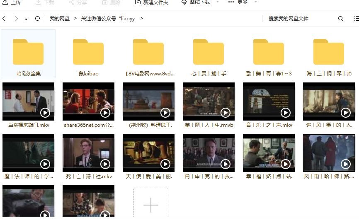The height and width of the screenshot is (220, 359).
Task: Click the plus tile to upload files
Action: tap(151, 202)
